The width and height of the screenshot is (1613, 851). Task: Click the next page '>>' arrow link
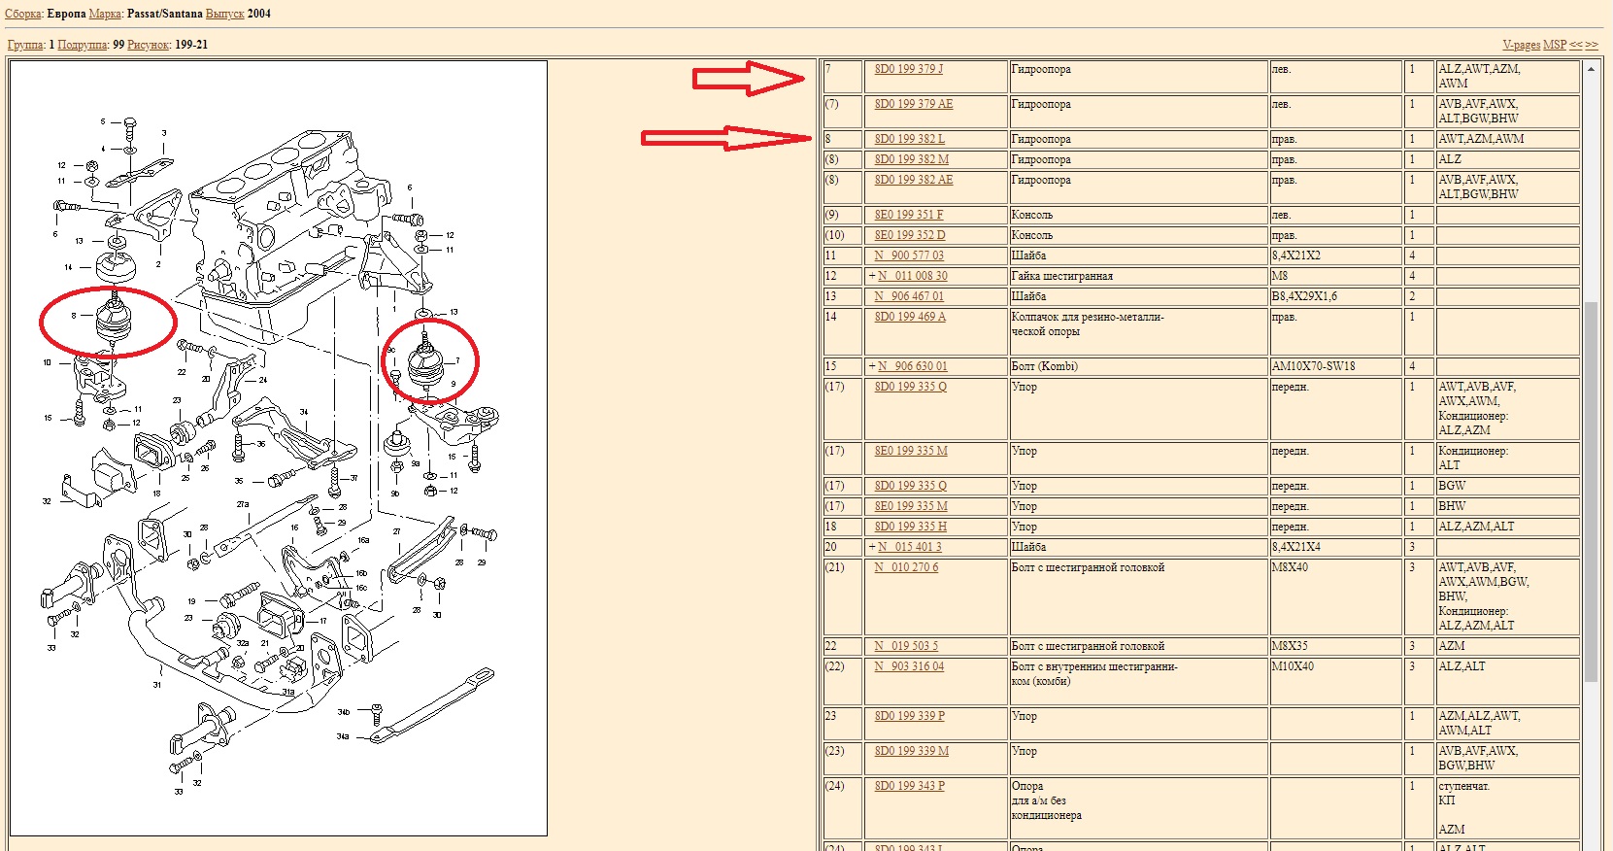pos(1592,45)
